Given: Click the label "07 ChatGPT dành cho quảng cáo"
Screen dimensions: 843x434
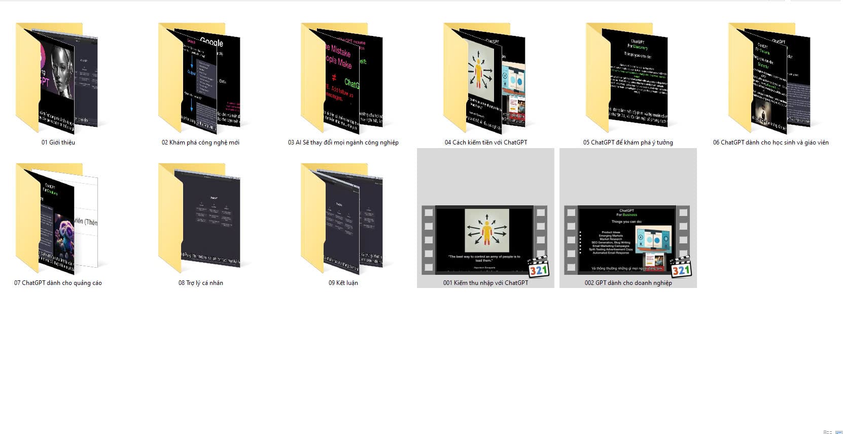Looking at the screenshot, I should coord(58,283).
